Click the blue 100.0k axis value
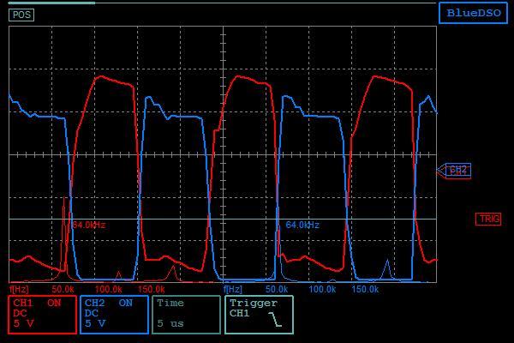 click(322, 290)
